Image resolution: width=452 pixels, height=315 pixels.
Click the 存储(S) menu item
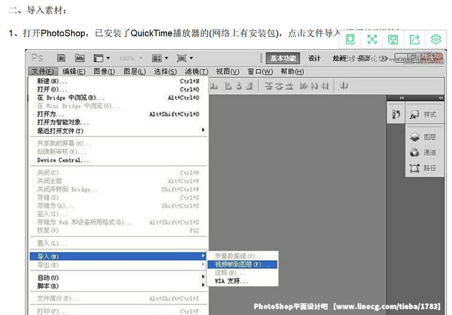click(118, 197)
